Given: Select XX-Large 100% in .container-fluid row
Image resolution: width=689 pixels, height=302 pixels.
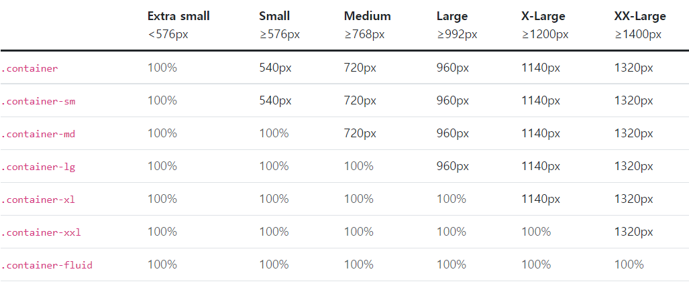Looking at the screenshot, I should [x=629, y=265].
